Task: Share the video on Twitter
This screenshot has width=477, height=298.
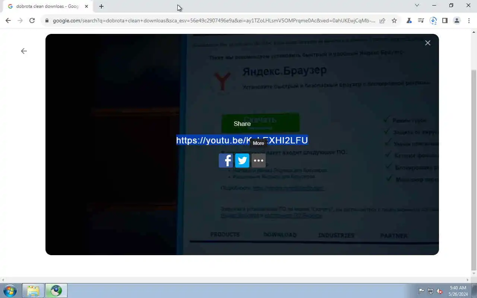Action: [x=242, y=161]
